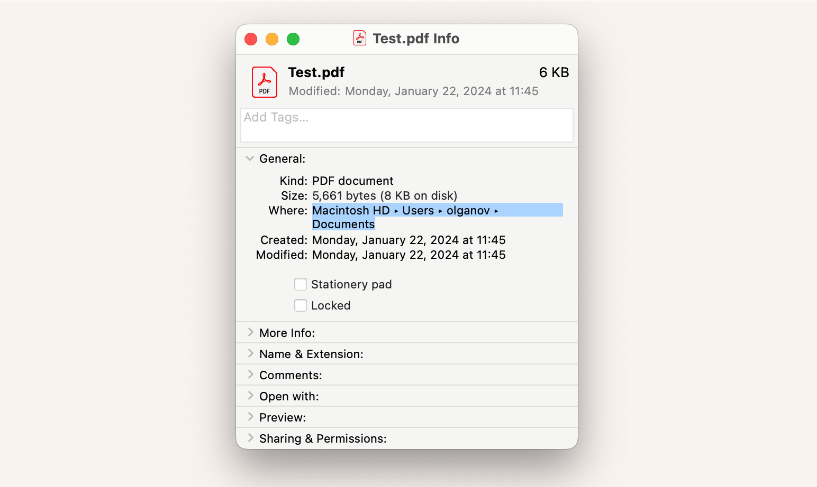Select Documents in the Where path
The image size is (817, 487).
(343, 224)
